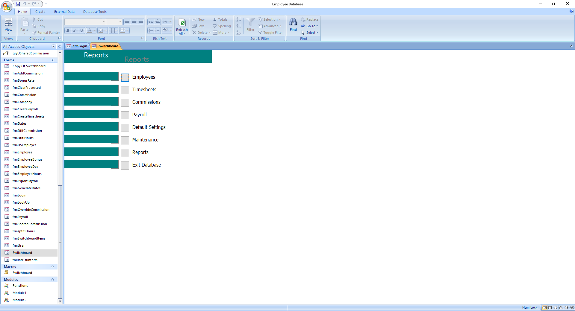Switch to the frmLogin document tab
Viewport: 575px width, 311px height.
point(77,46)
